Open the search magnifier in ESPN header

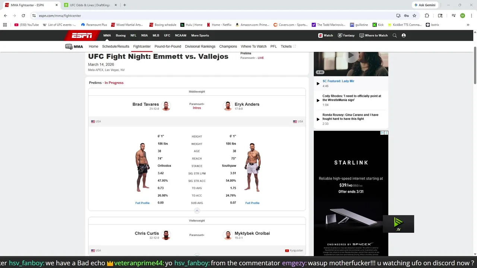pyautogui.click(x=395, y=35)
